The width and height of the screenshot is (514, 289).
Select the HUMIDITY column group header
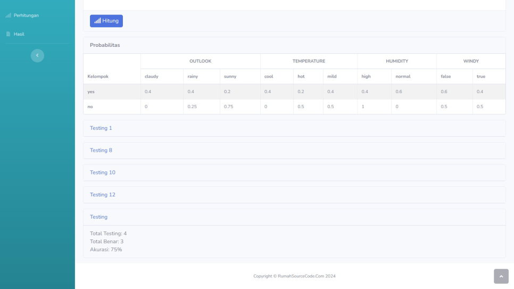(x=397, y=61)
